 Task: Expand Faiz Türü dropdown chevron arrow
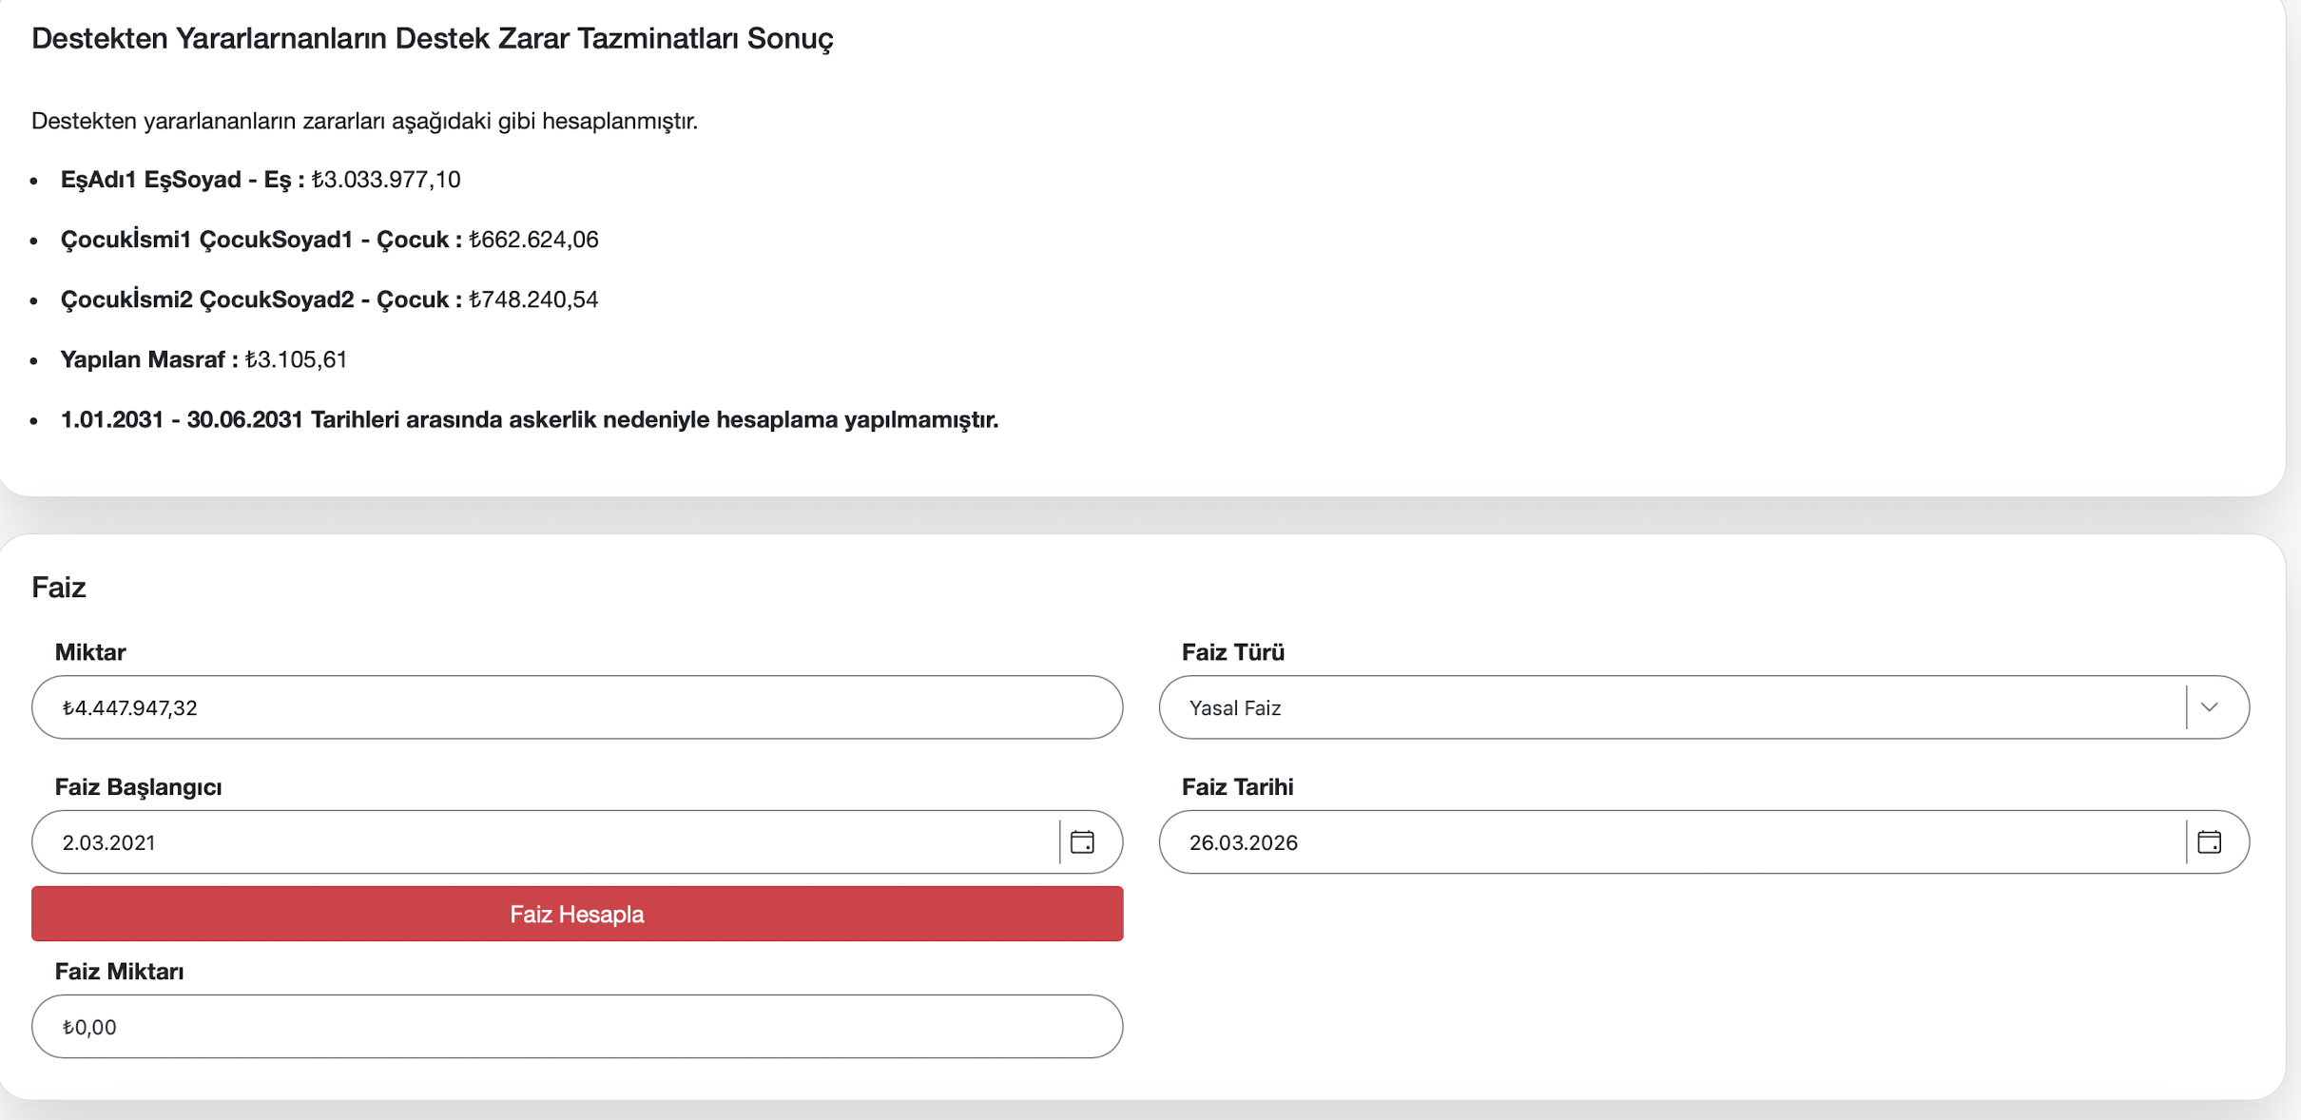click(x=2209, y=707)
